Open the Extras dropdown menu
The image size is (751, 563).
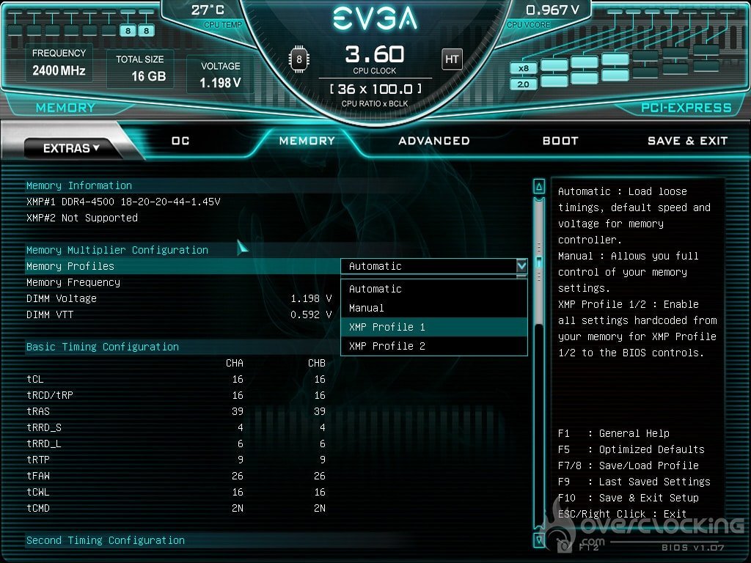tap(71, 148)
